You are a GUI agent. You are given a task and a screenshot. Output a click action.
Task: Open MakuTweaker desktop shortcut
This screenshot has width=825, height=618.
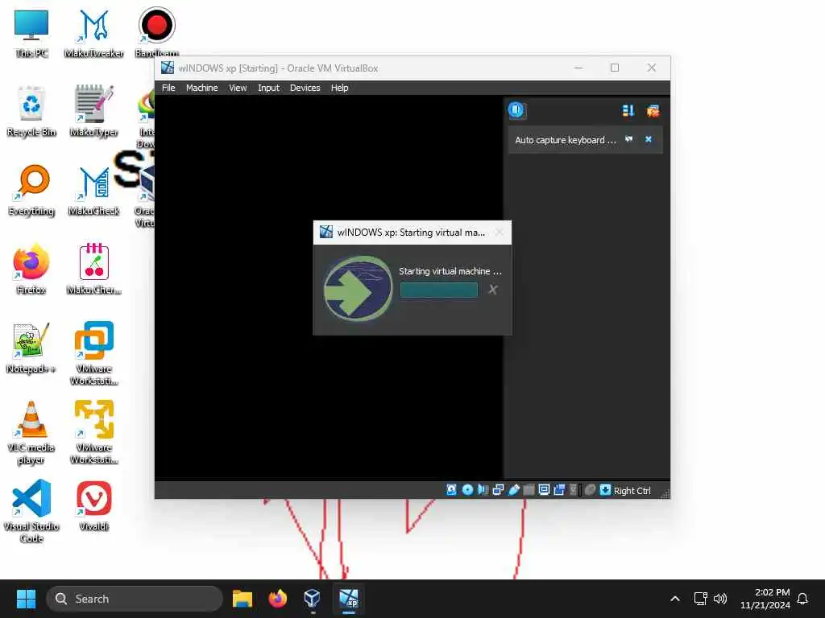pos(93,32)
